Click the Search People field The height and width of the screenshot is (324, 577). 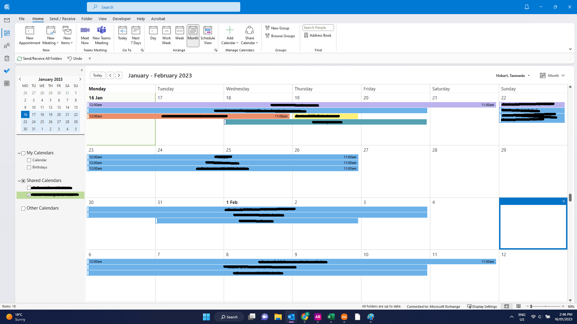(318, 28)
